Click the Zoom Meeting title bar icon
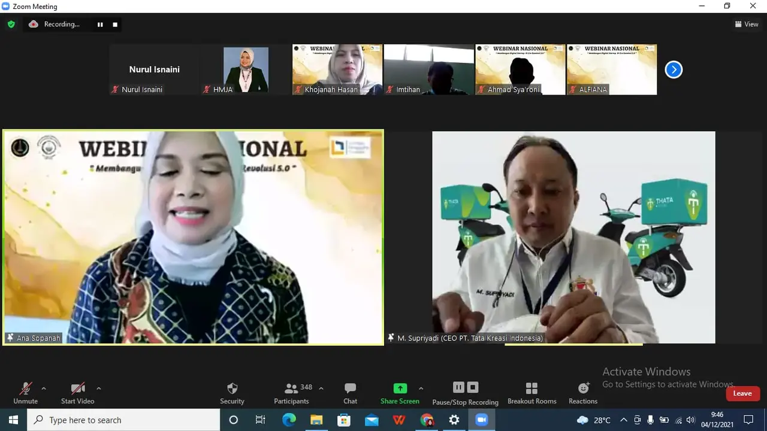Image resolution: width=767 pixels, height=431 pixels. 6,6
